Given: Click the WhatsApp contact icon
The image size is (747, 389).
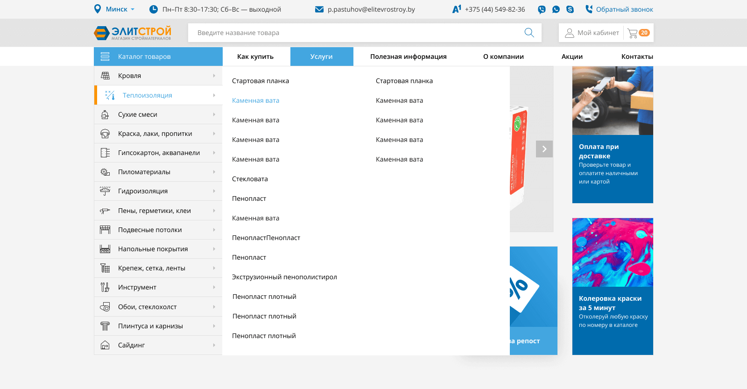Looking at the screenshot, I should 556,9.
